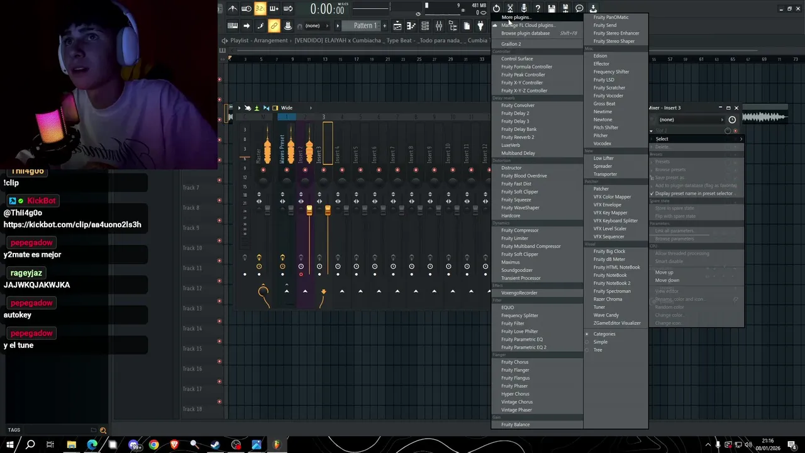Toggle the 3-2-1 countdown before recording
805x453 pixels.
(x=260, y=8)
